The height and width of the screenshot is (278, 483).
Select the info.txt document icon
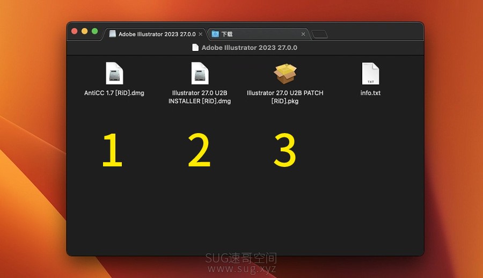[x=370, y=74]
